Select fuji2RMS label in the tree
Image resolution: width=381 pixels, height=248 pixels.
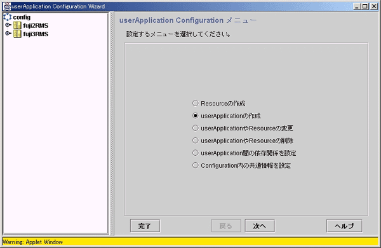click(x=36, y=25)
